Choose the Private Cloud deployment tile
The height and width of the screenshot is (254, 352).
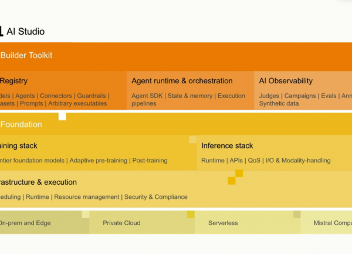pos(142,222)
